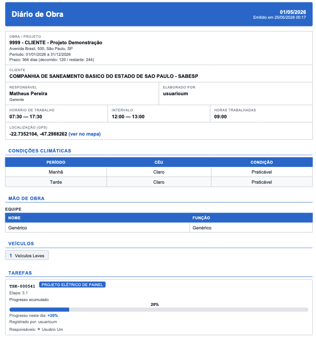The width and height of the screenshot is (316, 340).
Task: Select the SABESP client name
Action: point(104,76)
